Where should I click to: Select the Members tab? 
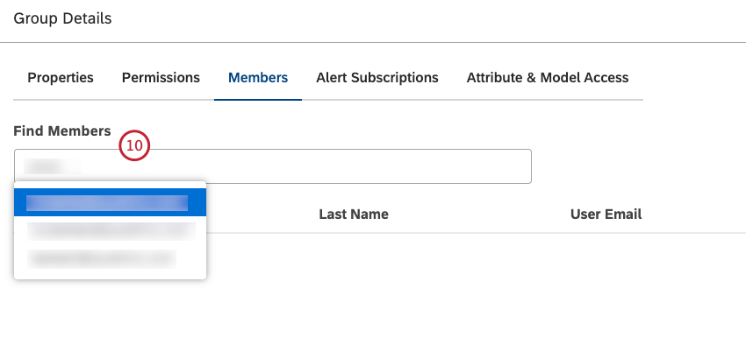pyautogui.click(x=258, y=77)
